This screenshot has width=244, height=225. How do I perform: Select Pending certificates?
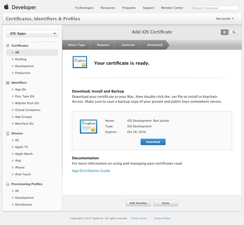(x=21, y=59)
